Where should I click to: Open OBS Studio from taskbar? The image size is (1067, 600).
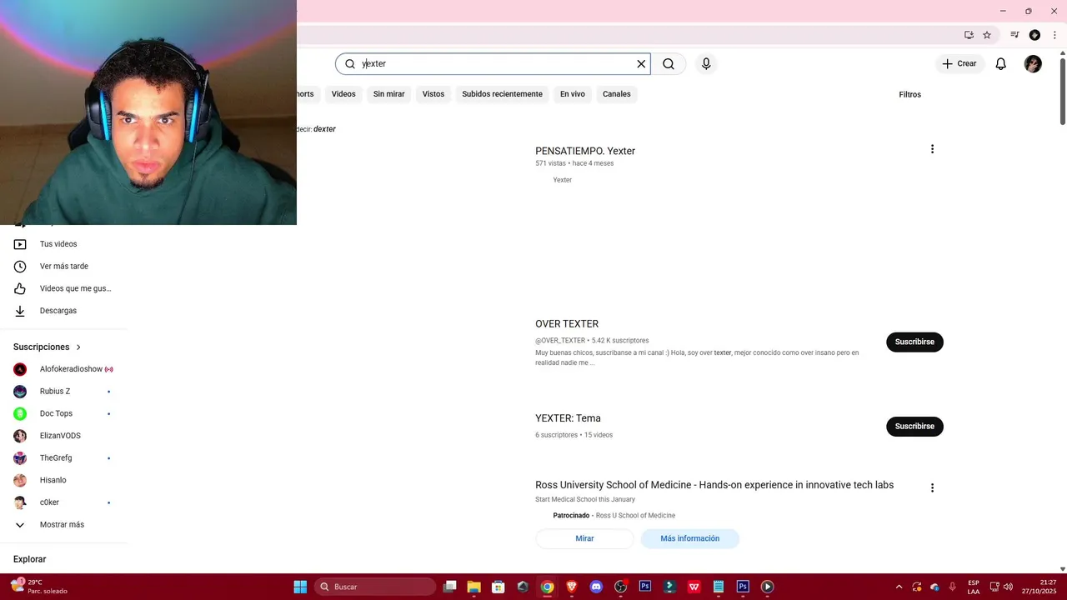620,587
